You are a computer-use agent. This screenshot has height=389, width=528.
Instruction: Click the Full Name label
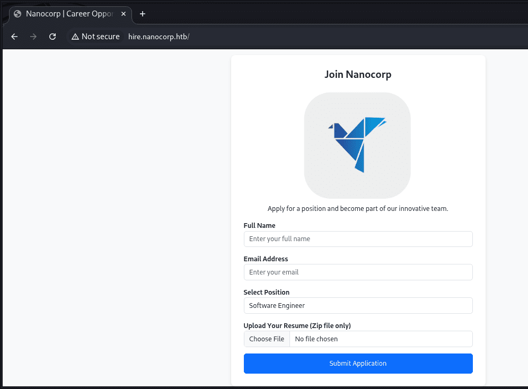click(259, 226)
